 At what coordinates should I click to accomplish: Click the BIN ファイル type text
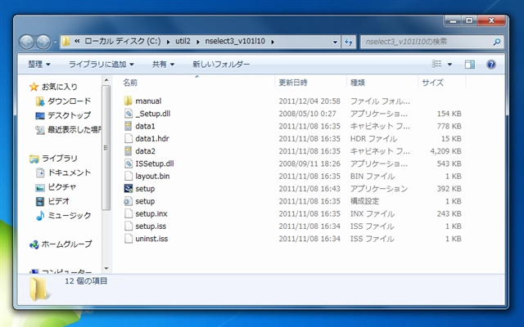[x=373, y=176]
